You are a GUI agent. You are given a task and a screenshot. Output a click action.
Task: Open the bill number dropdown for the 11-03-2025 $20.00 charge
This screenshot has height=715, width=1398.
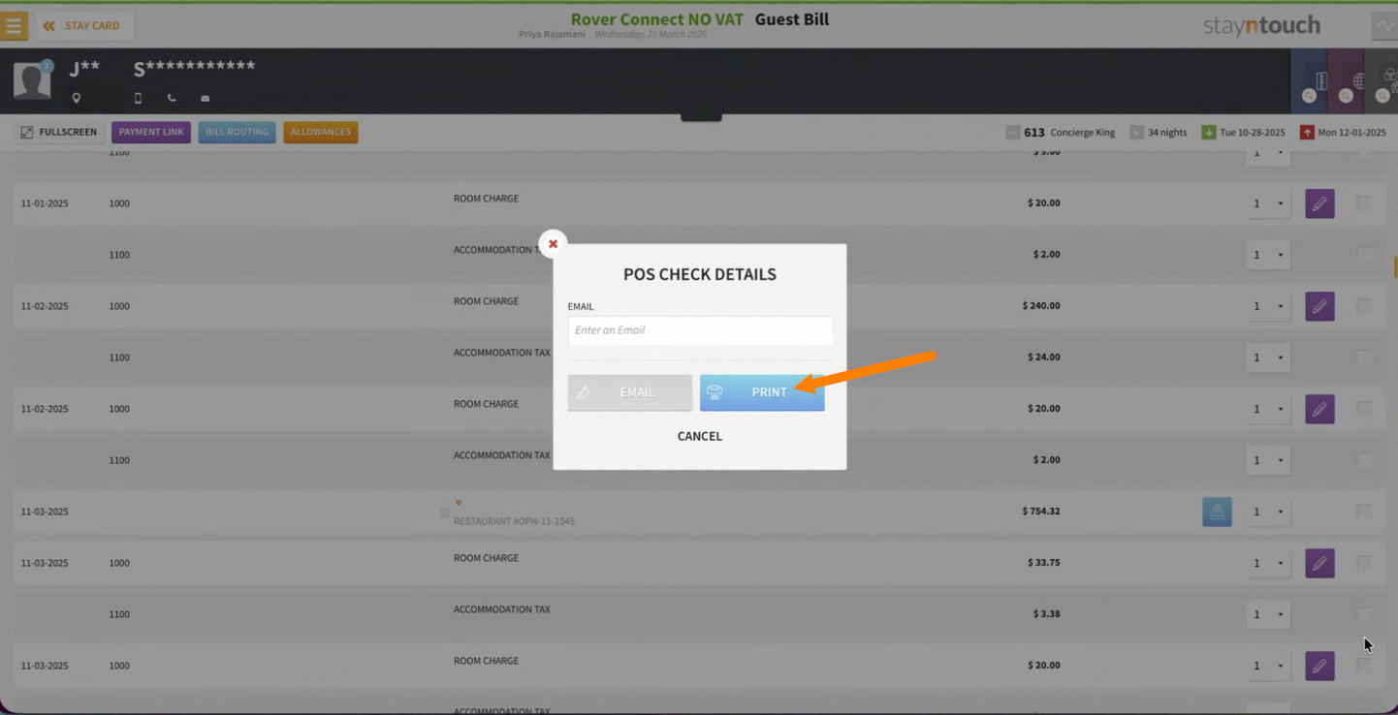(x=1268, y=666)
